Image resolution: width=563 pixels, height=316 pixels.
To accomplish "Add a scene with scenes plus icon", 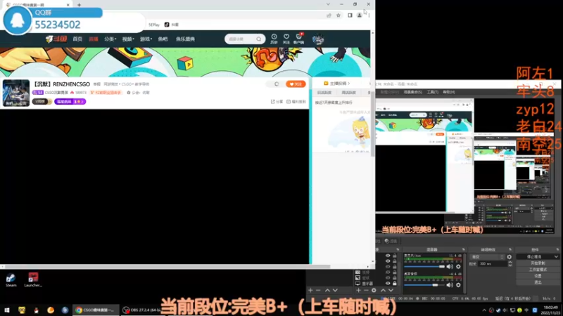I will [310, 290].
